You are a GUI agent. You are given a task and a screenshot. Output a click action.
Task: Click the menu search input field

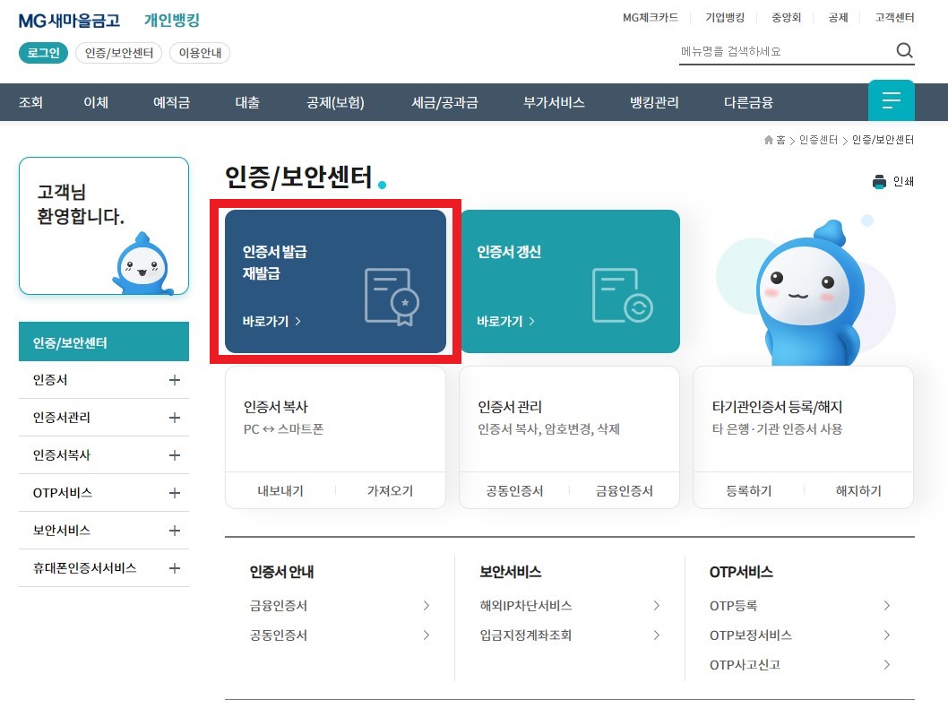point(780,51)
